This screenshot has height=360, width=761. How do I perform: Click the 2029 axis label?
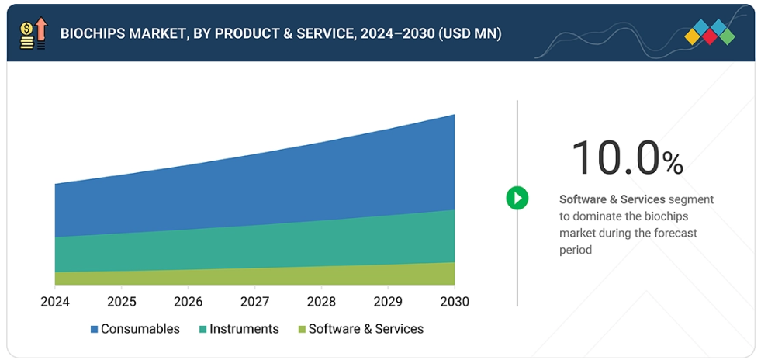[388, 302]
